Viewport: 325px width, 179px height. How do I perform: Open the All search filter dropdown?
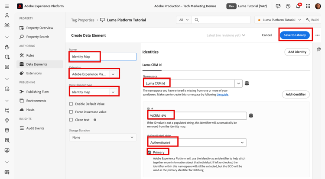(184, 20)
